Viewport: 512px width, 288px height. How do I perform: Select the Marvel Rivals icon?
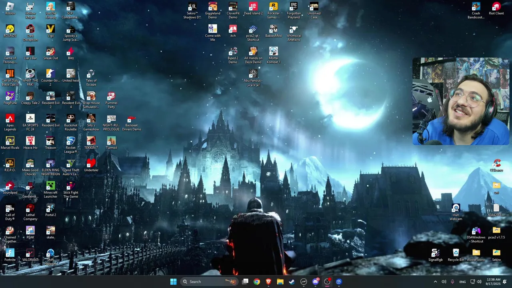(x=10, y=143)
